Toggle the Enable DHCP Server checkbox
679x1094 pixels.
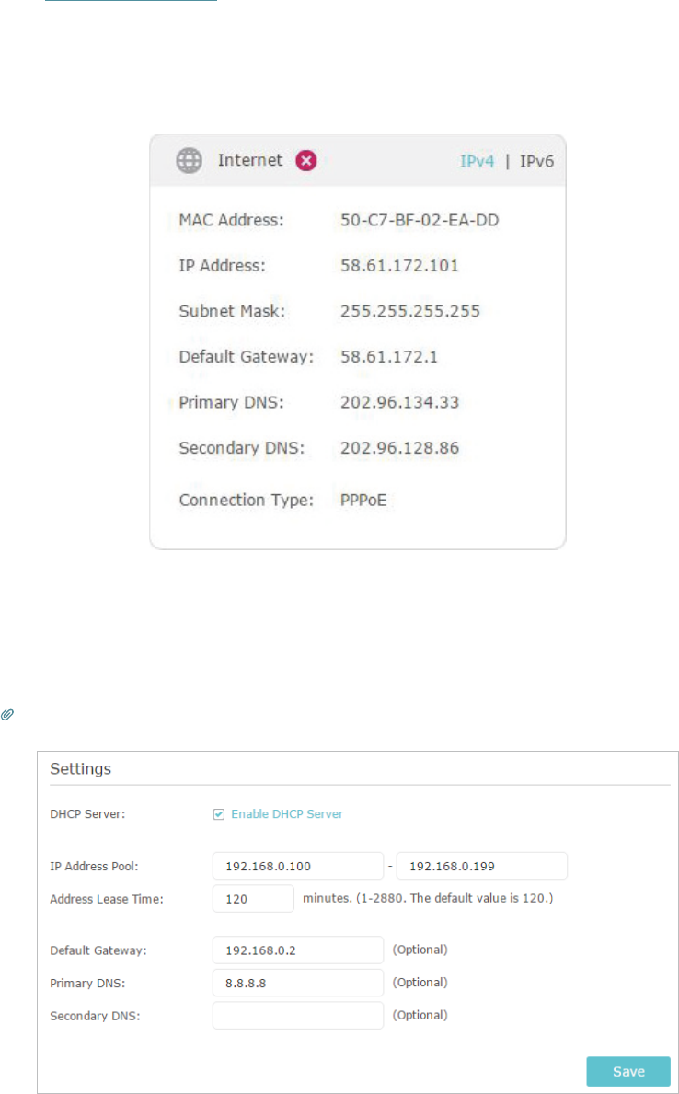pos(219,814)
